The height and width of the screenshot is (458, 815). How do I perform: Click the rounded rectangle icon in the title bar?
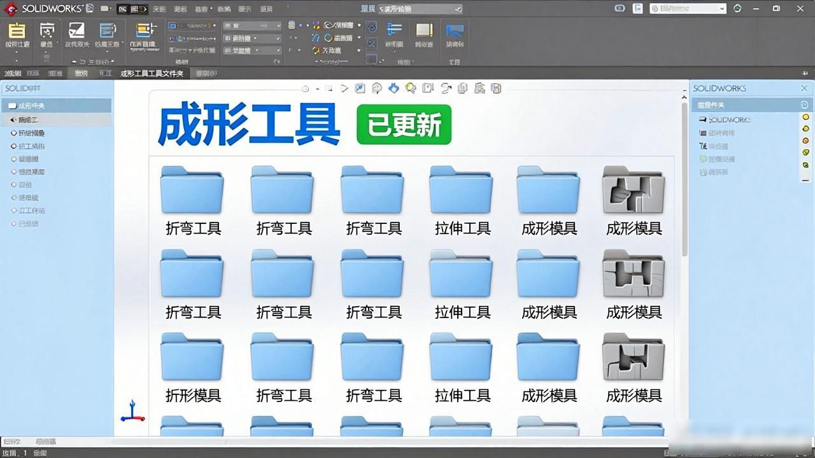coord(620,8)
